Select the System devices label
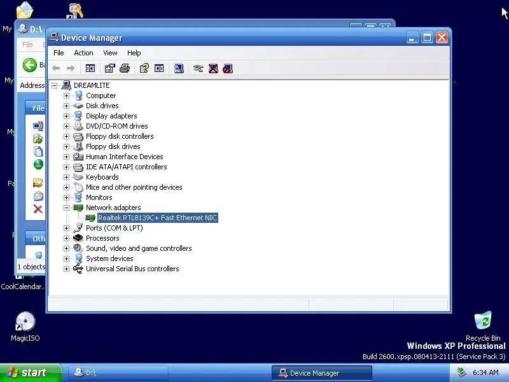Viewport: 509px width, 382px height. (x=109, y=258)
